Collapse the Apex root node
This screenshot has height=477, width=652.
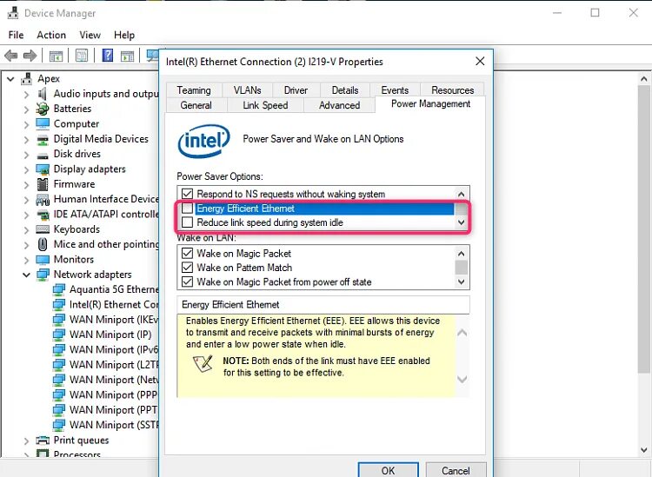click(10, 78)
